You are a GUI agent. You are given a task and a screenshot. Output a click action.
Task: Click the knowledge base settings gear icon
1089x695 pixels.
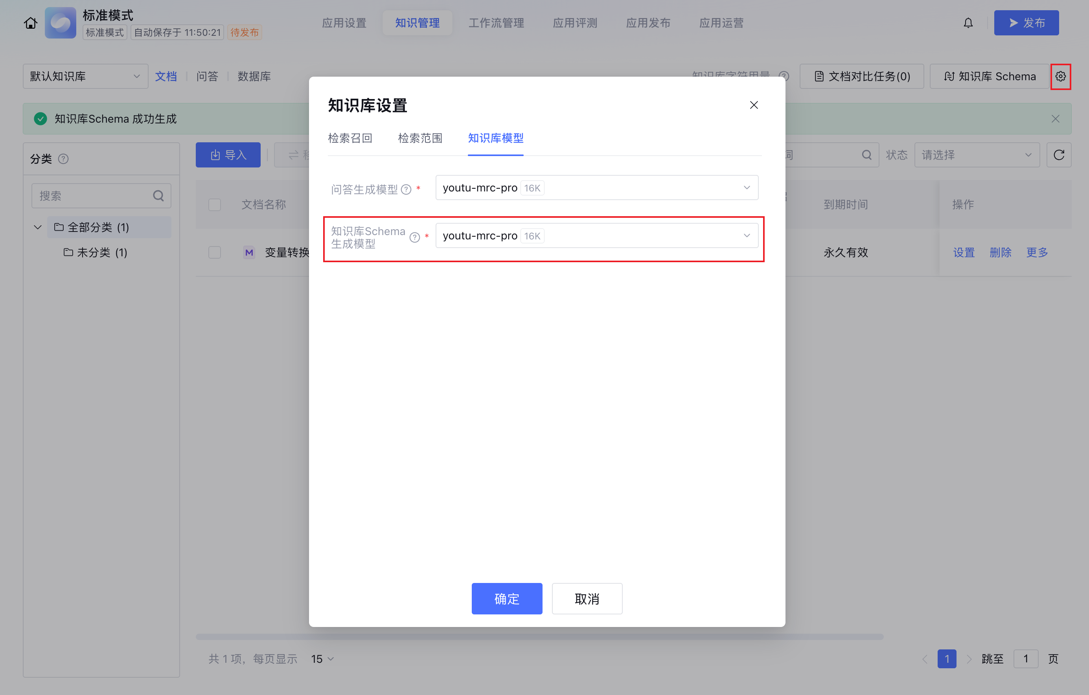tap(1060, 76)
